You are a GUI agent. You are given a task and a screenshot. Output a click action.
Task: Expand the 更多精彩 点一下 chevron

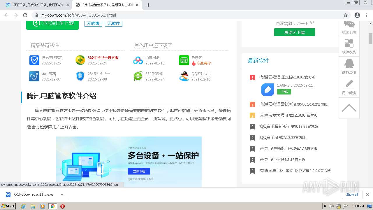[312, 22]
